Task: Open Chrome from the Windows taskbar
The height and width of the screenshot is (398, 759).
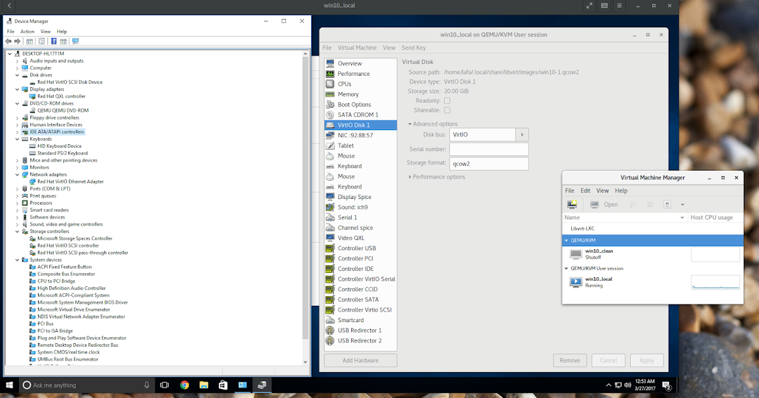Action: click(x=185, y=385)
